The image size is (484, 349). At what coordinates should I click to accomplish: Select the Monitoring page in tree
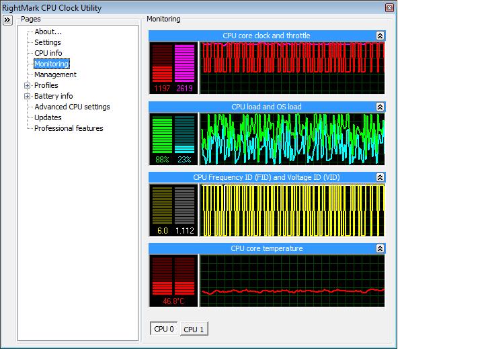[x=52, y=64]
